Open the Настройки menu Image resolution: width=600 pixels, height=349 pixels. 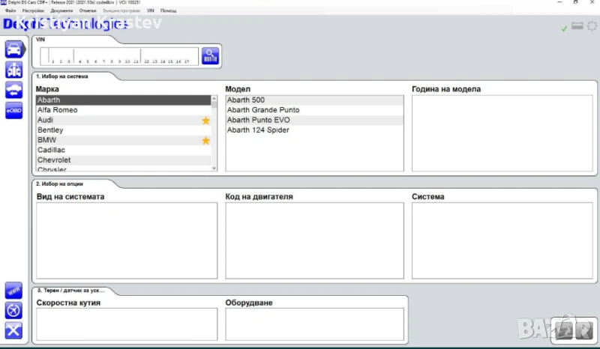point(33,11)
